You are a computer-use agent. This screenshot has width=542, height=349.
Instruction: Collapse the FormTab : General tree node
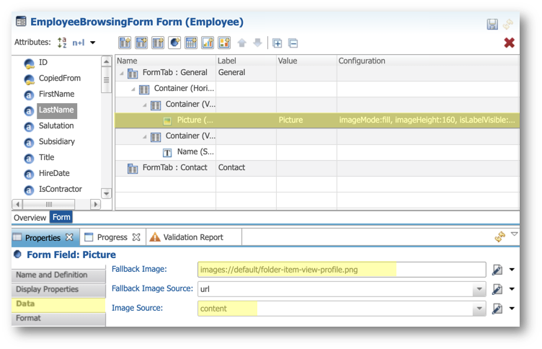pyautogui.click(x=120, y=73)
